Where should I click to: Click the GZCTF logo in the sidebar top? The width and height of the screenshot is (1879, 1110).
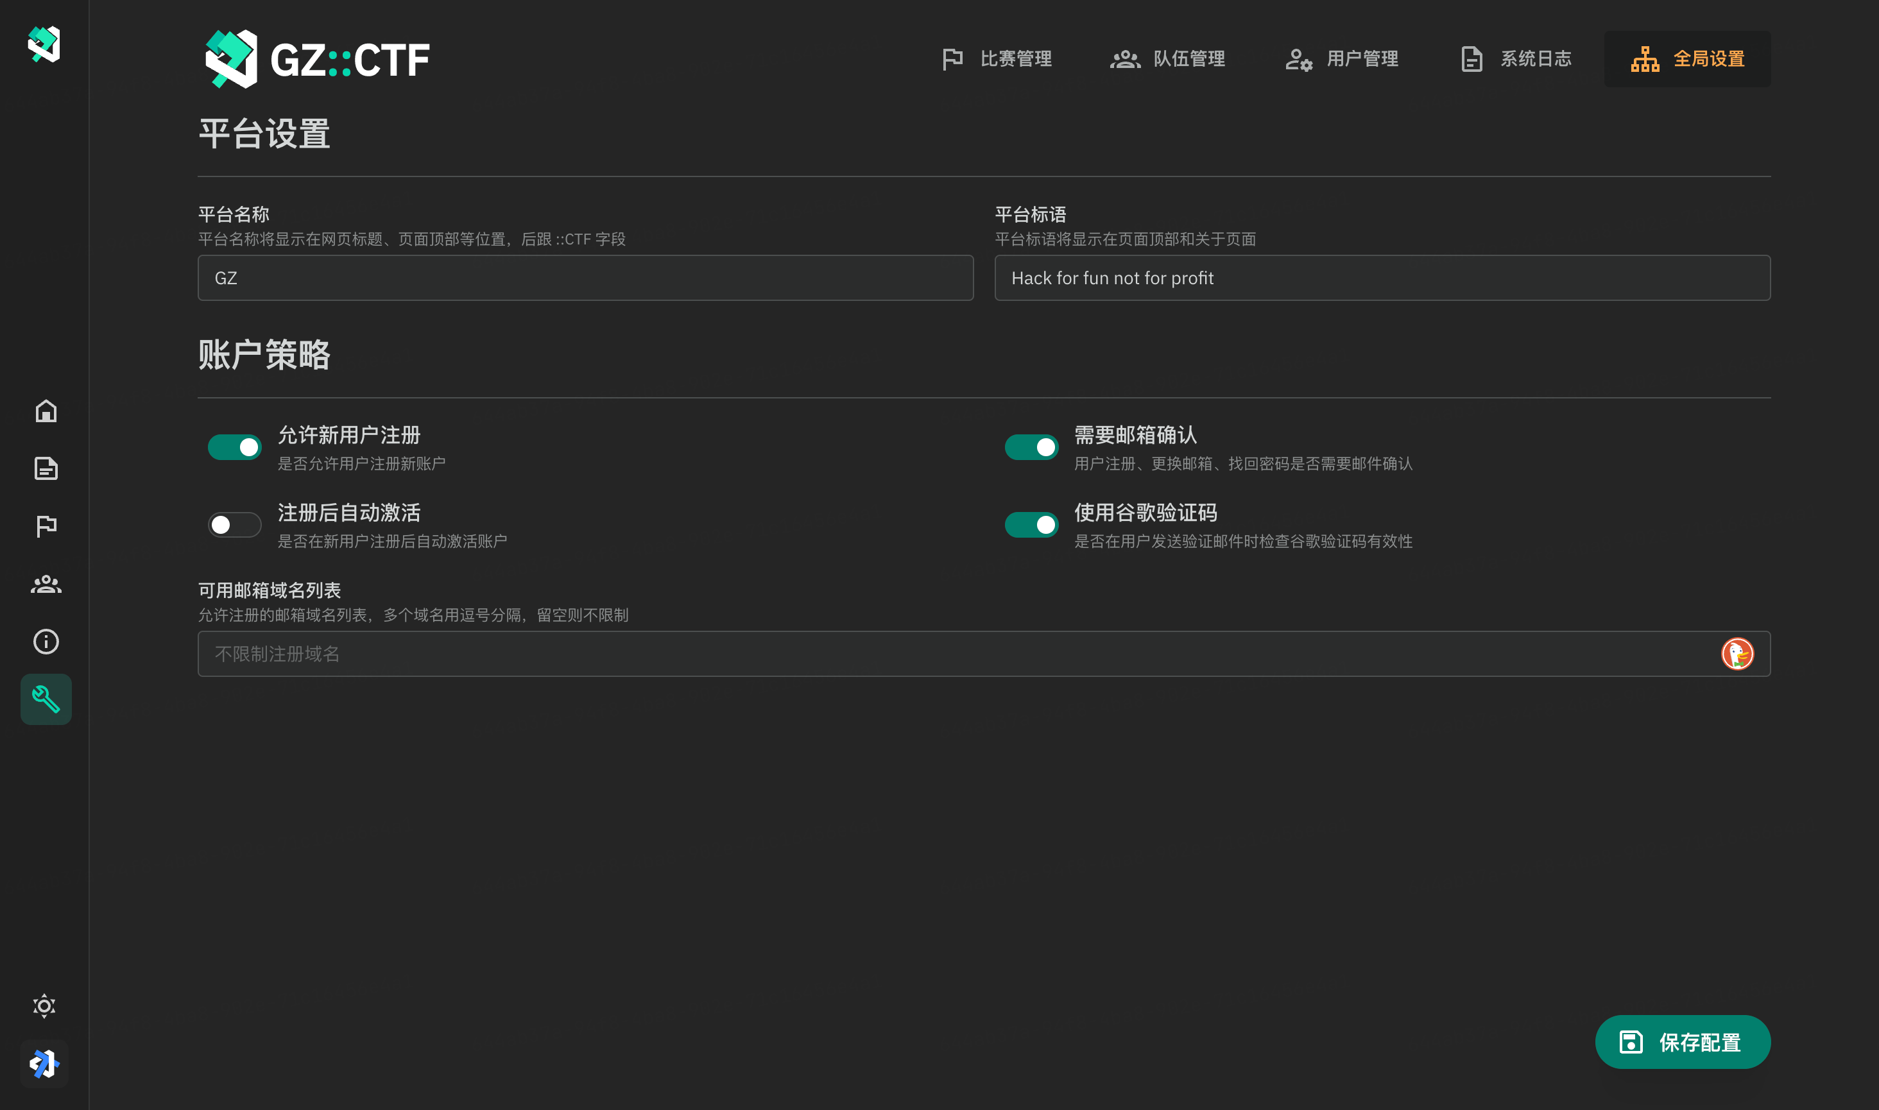(44, 45)
